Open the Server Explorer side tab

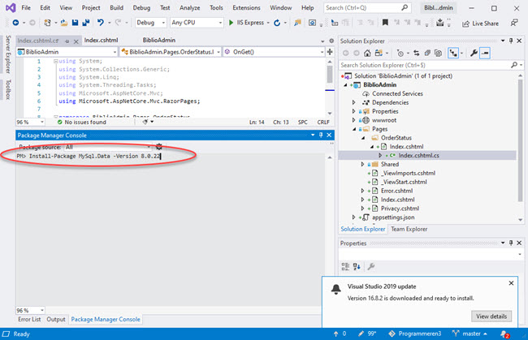click(x=8, y=54)
